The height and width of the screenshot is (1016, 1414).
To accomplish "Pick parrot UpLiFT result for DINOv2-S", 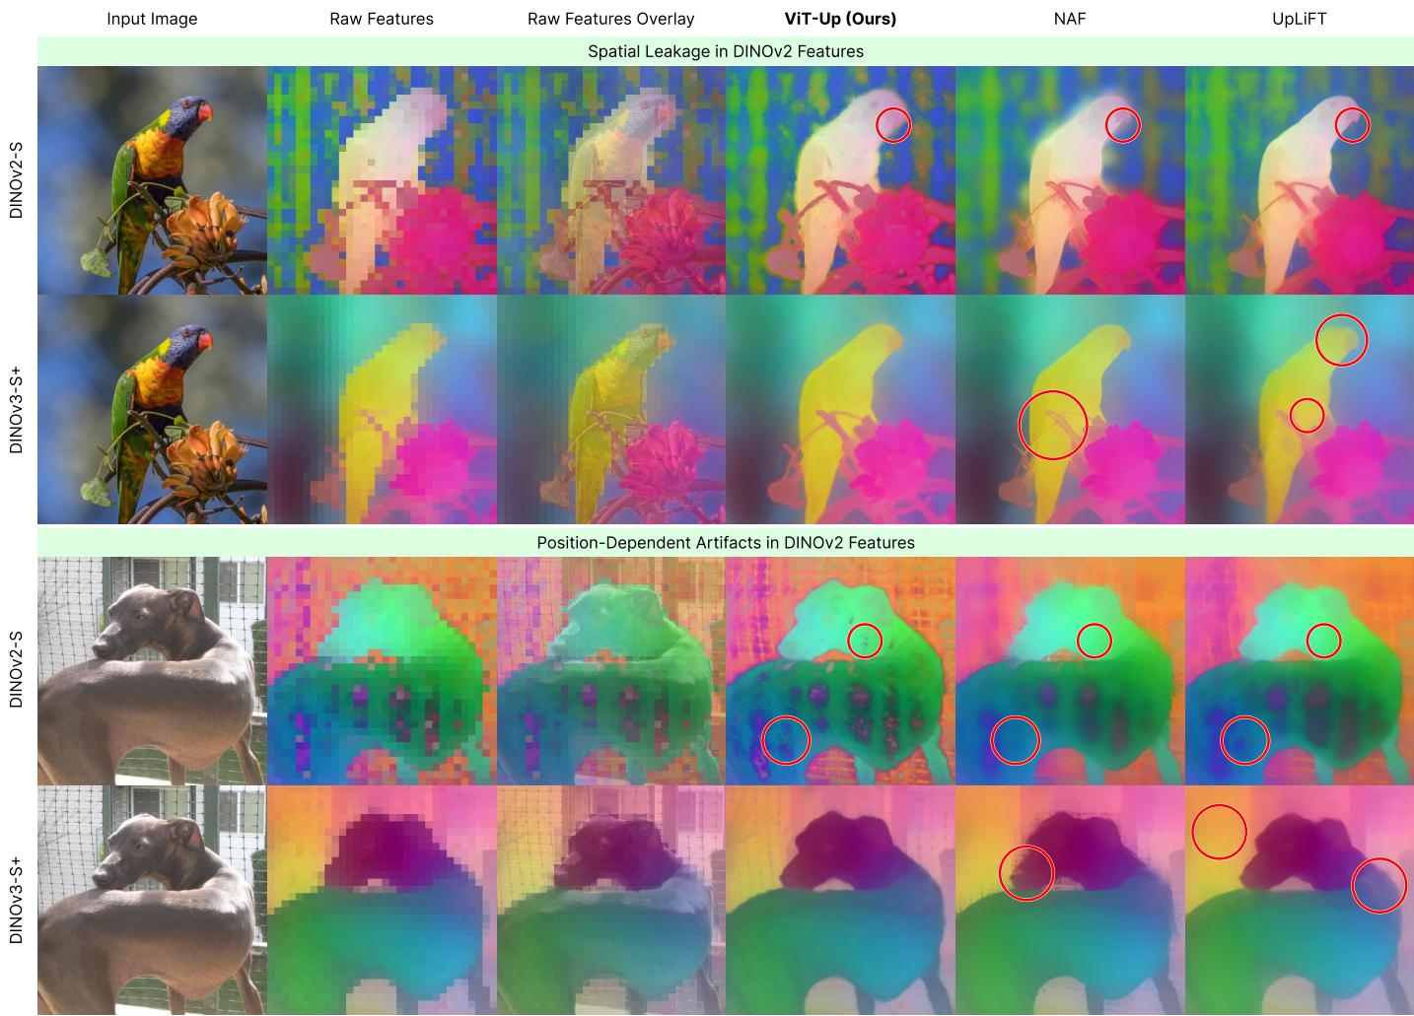I will 1300,180.
